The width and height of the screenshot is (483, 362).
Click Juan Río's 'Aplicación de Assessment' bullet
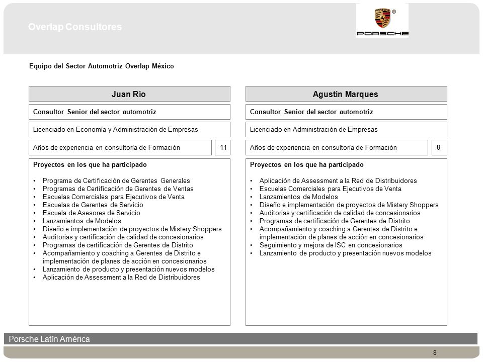point(121,277)
